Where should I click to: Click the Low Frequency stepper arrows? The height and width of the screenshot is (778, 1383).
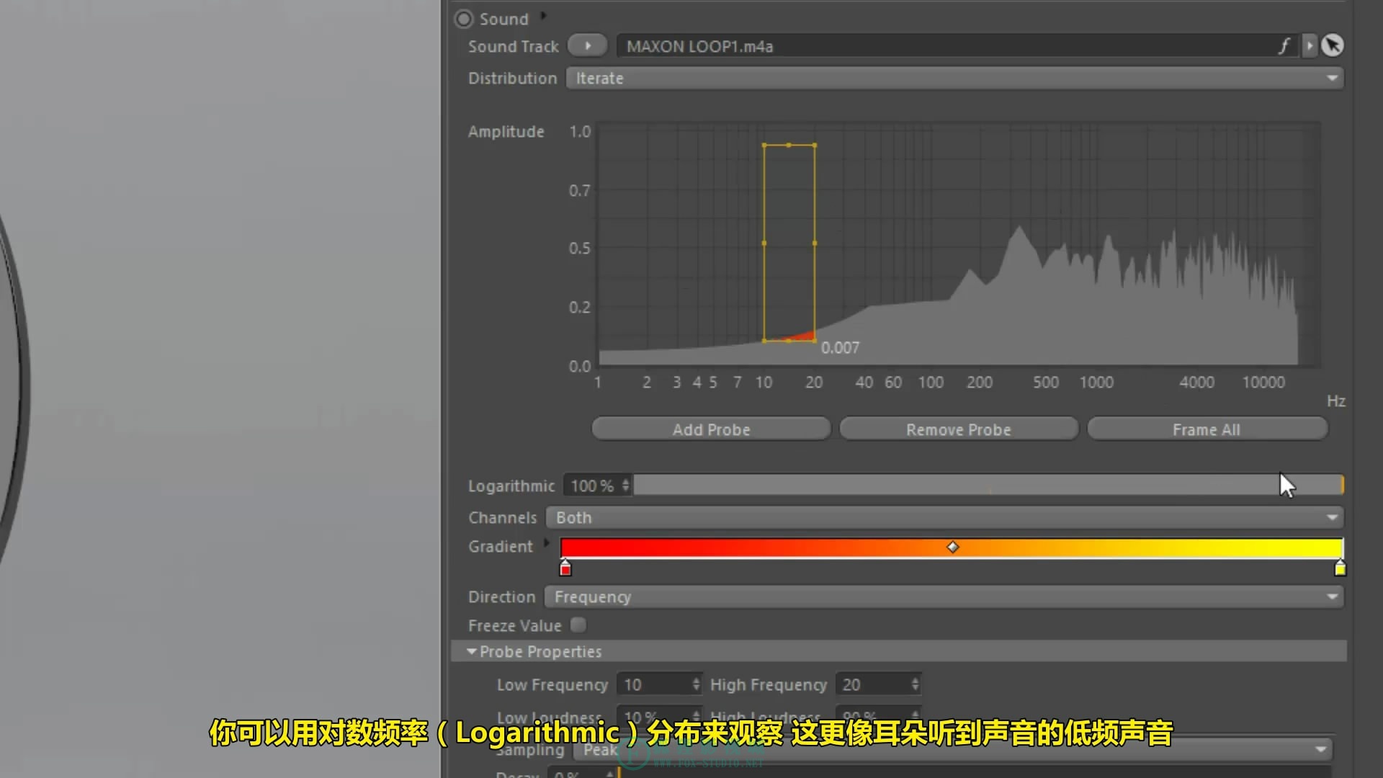pos(696,684)
